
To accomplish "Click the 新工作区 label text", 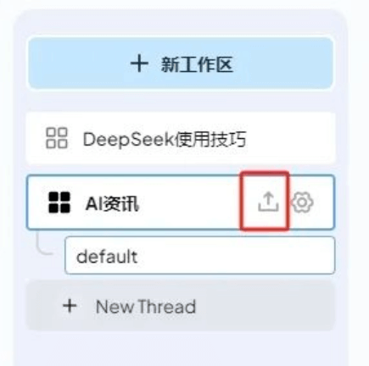I will point(197,64).
